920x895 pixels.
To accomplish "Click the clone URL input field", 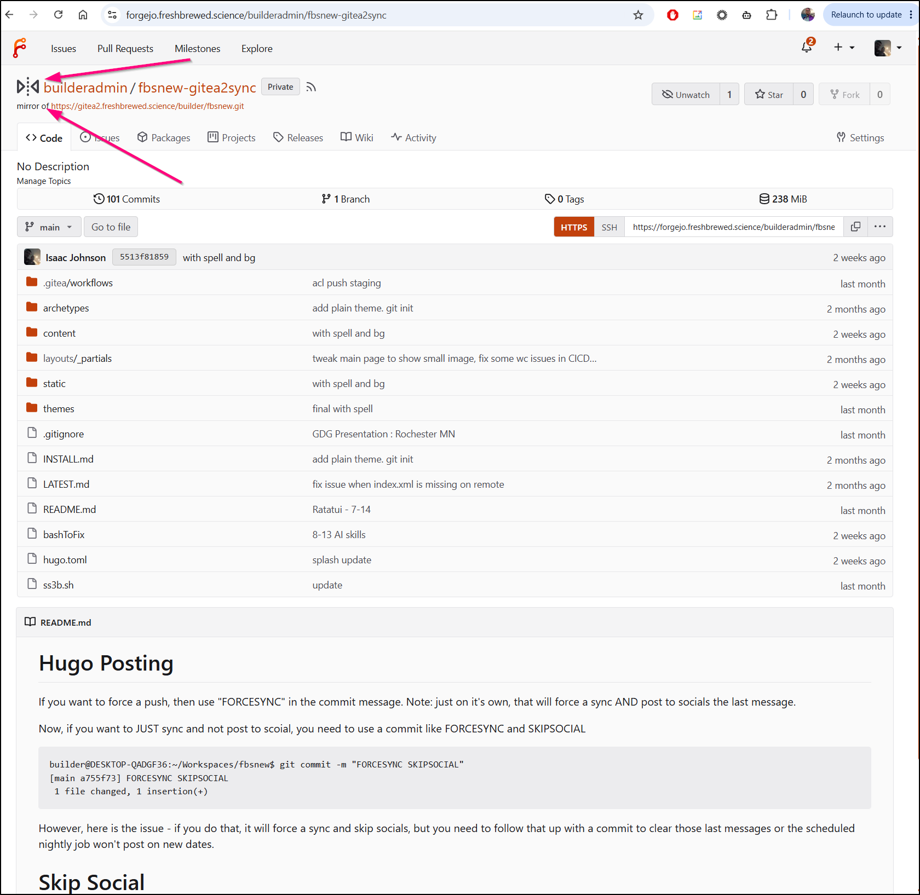I will tap(734, 227).
